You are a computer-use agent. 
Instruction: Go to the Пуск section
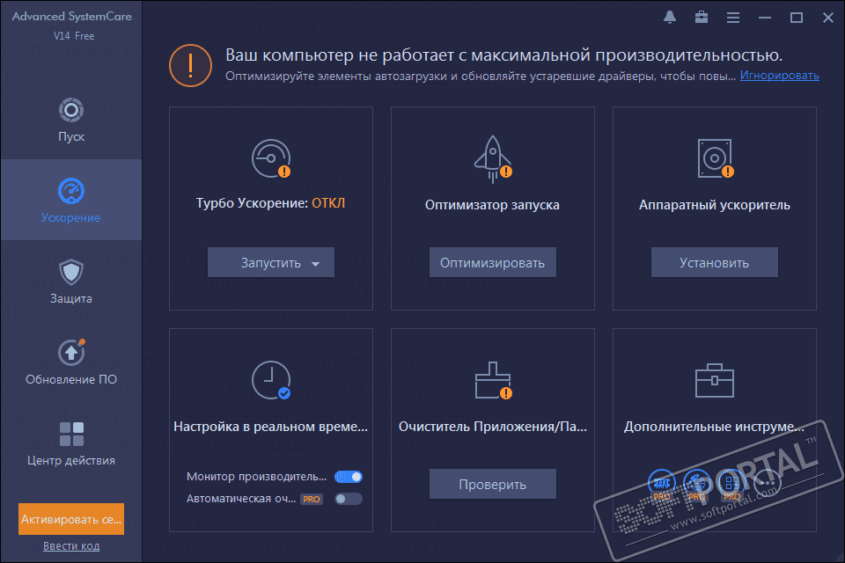(71, 120)
